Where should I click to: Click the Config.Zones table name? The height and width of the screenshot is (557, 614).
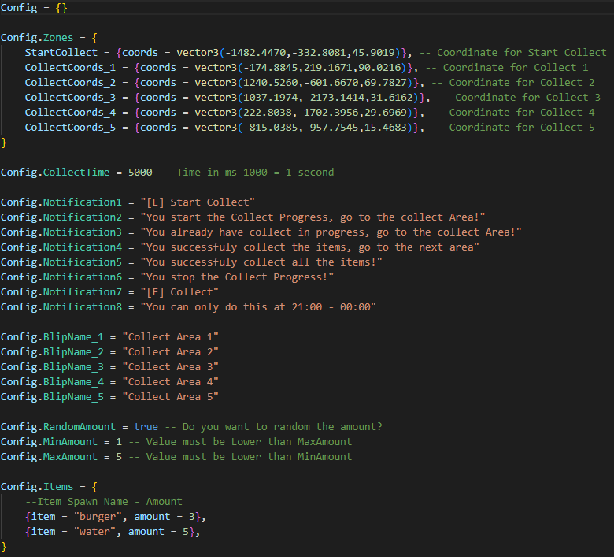coord(37,38)
